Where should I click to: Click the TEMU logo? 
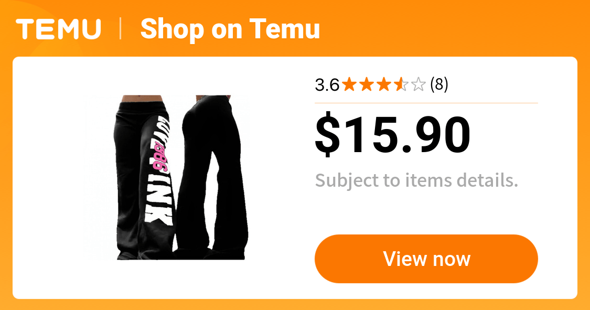pos(58,29)
